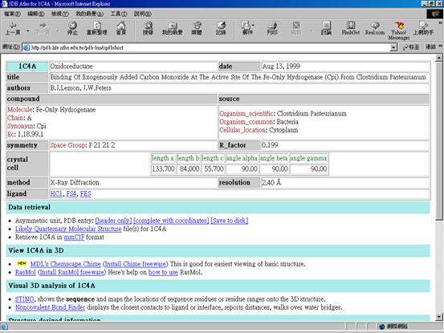Open the Discuss (討論) toolbar icon

click(326, 28)
